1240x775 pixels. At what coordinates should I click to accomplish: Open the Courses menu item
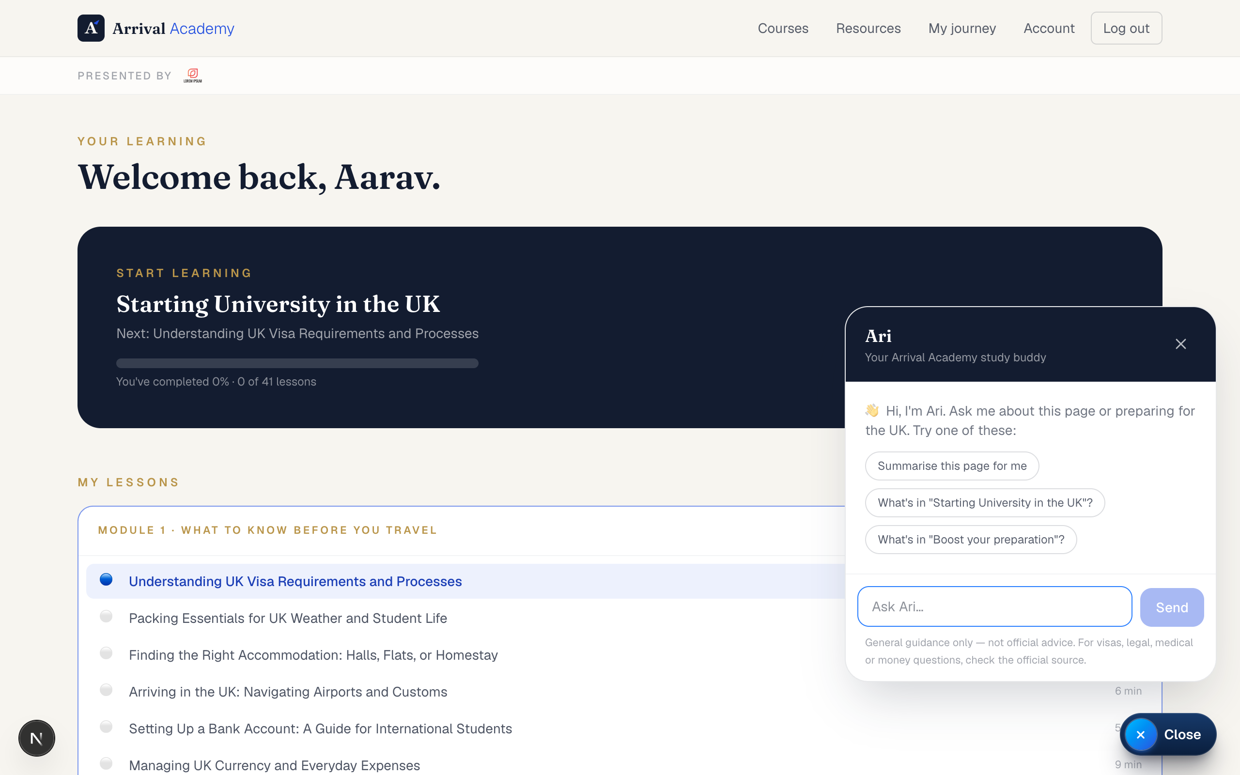[x=783, y=28]
